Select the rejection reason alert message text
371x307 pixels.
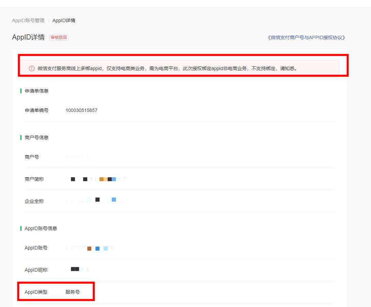point(167,69)
